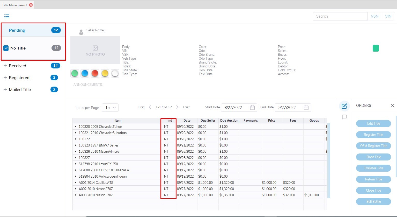Image resolution: width=397 pixels, height=217 pixels.
Task: Open the Items per Page dropdown
Action: point(110,108)
